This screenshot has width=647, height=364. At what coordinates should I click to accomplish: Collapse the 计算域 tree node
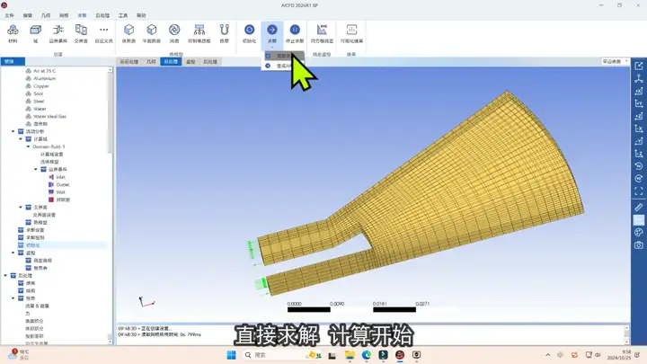(x=21, y=139)
